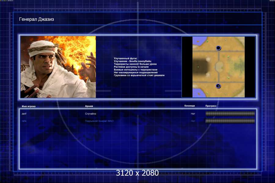Click rafik's team value 'Нет'
This screenshot has height=183, width=275.
(193, 121)
